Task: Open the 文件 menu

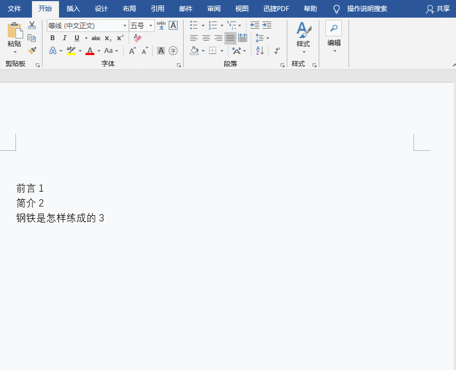Action: pos(15,9)
